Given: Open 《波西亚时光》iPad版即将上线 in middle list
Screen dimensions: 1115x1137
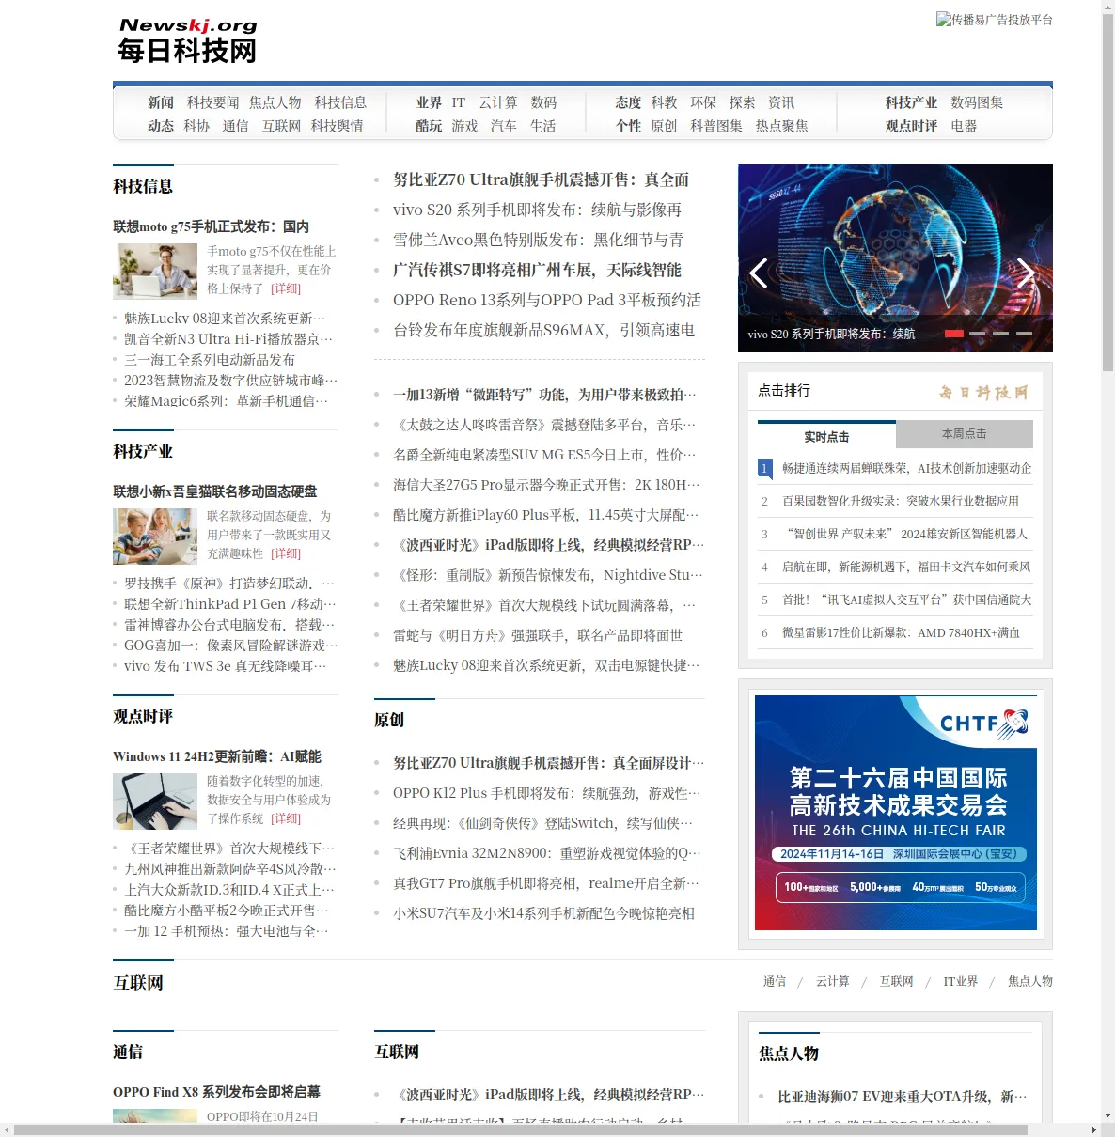Looking at the screenshot, I should pos(549,545).
